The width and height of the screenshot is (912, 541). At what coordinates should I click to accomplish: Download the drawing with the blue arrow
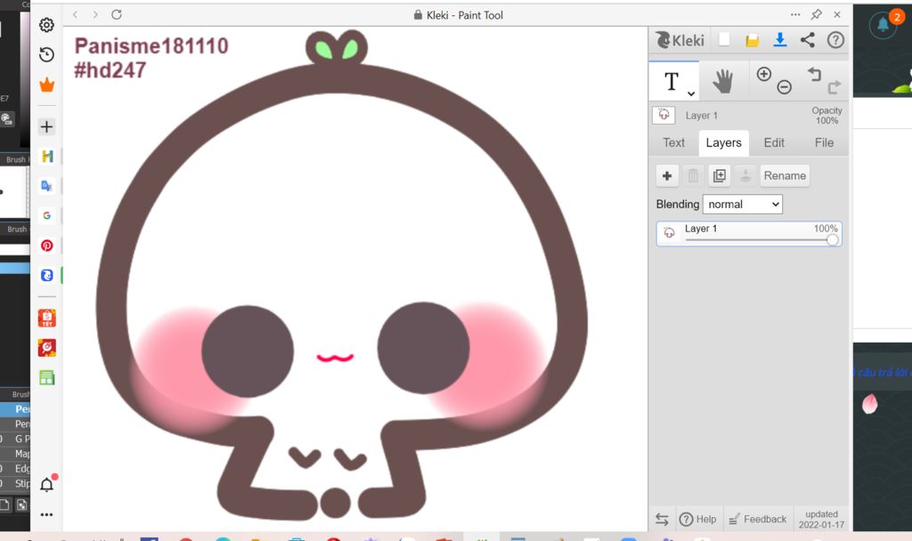click(780, 39)
